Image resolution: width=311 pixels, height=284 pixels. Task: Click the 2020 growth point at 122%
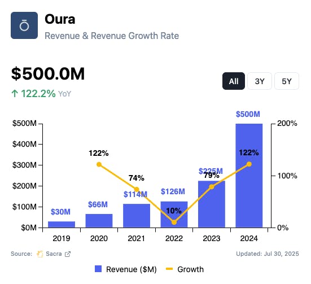click(99, 164)
